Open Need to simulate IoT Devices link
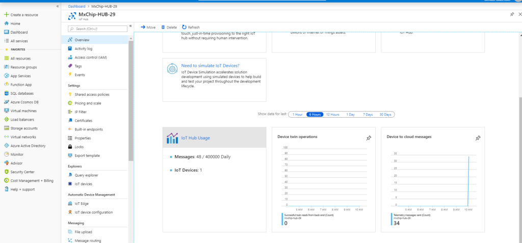The width and height of the screenshot is (522, 243). 210,66
